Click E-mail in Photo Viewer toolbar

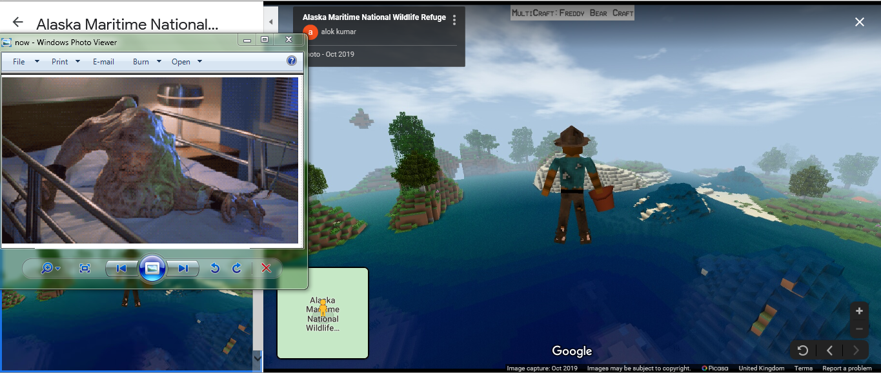(x=103, y=62)
